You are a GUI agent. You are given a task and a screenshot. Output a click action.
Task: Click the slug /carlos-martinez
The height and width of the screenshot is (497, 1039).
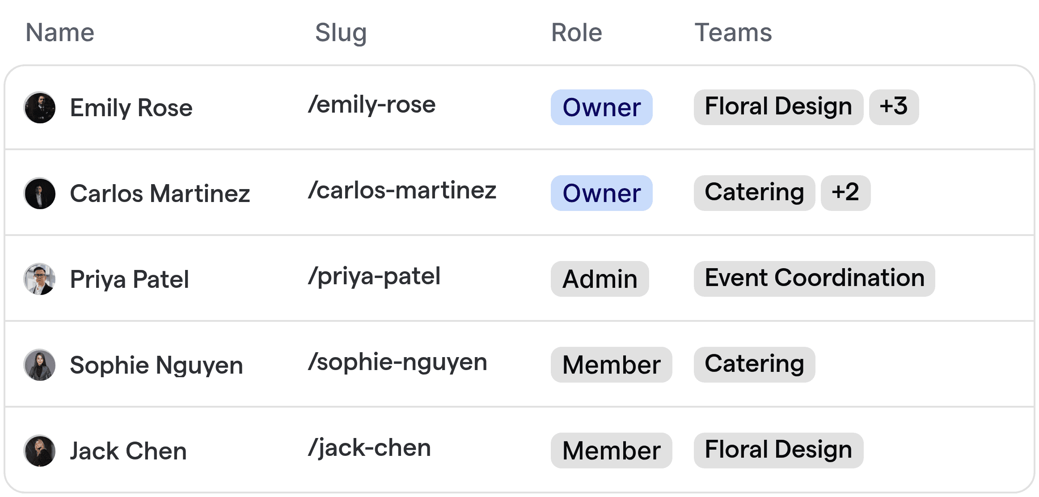click(x=402, y=190)
